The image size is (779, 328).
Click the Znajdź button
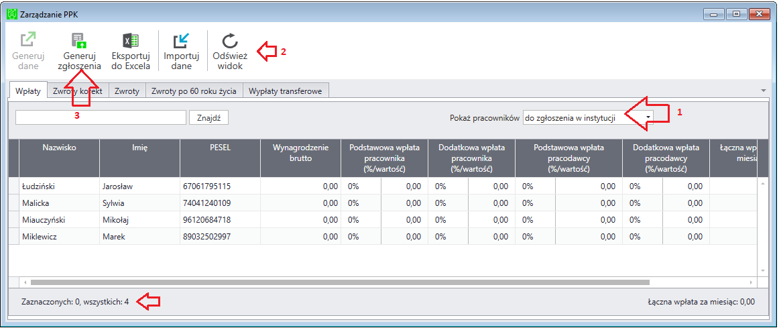pyautogui.click(x=208, y=118)
